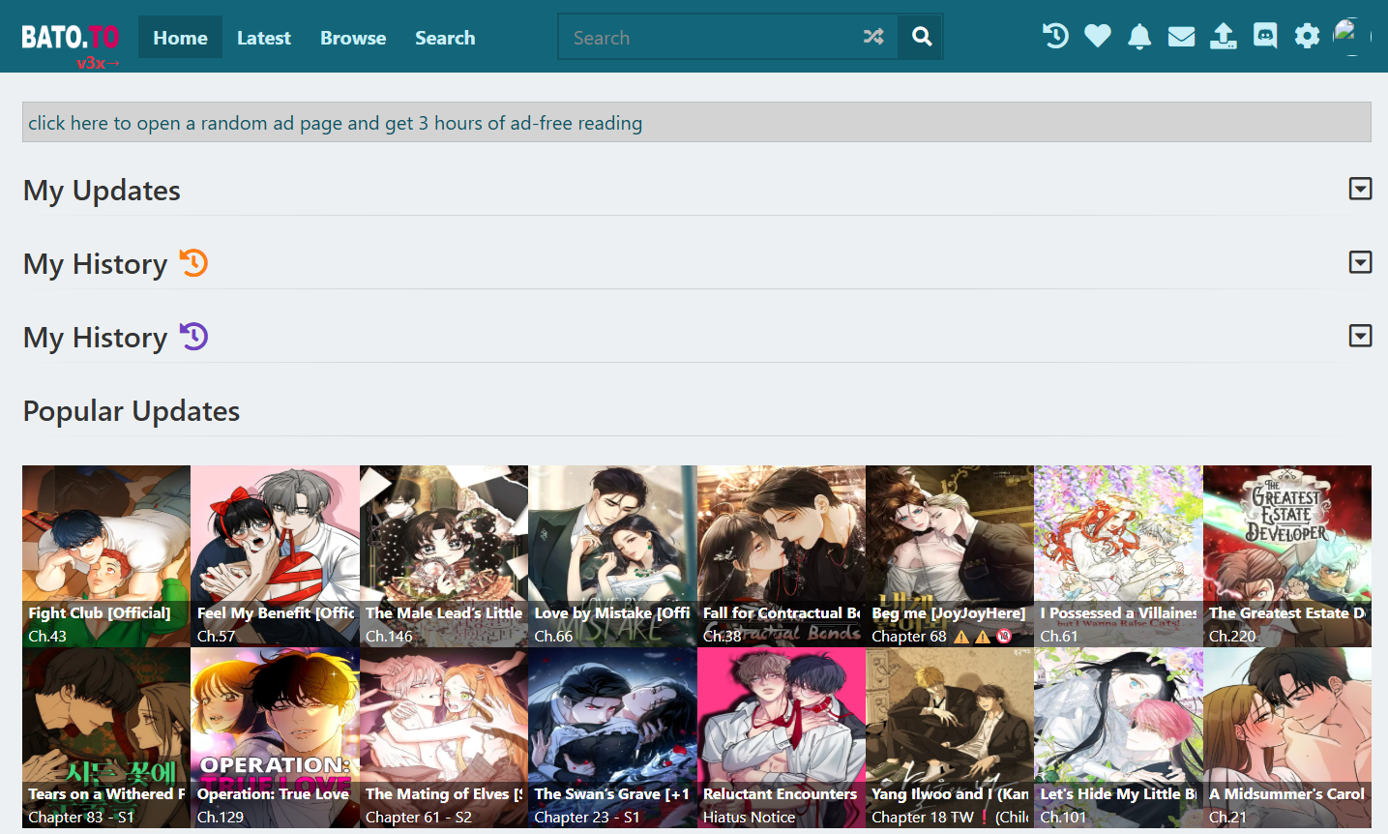
Task: Click the magnifying glass search button
Action: 921,37
